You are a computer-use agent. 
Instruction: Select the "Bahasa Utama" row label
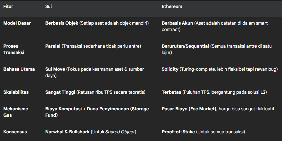click(19, 69)
